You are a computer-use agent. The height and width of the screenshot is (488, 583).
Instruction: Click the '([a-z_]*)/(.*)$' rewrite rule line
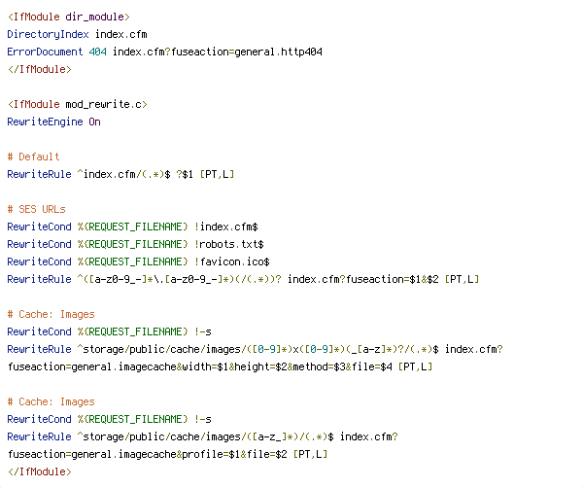(203, 436)
